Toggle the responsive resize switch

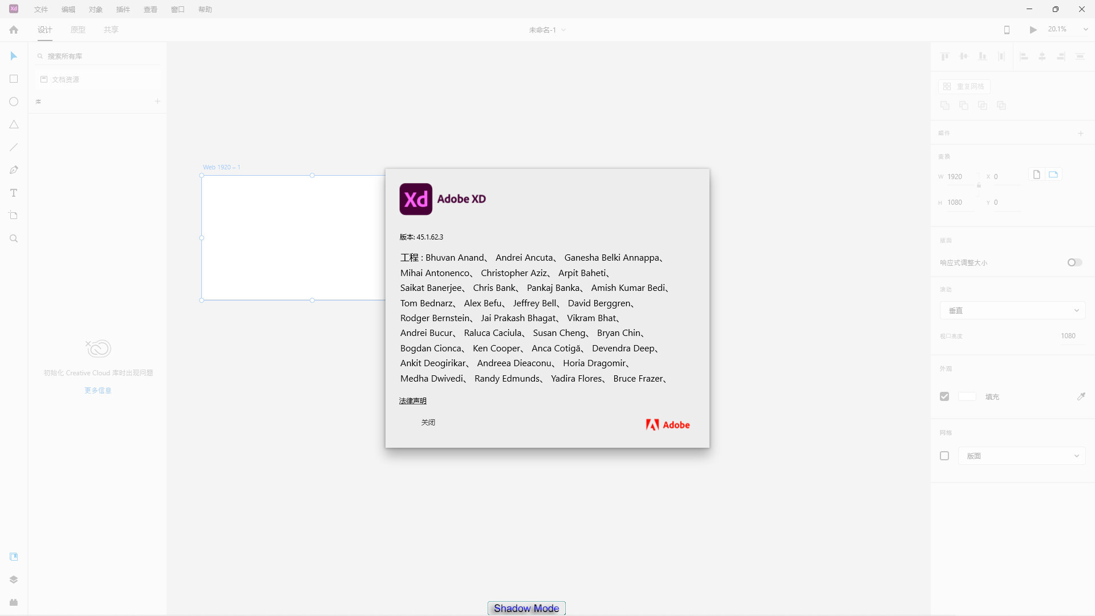click(x=1074, y=262)
